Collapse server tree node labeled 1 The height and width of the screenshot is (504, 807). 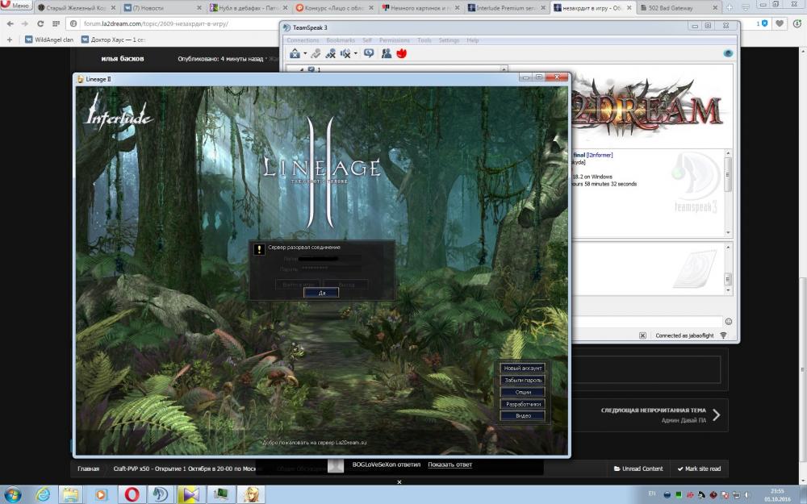[301, 70]
